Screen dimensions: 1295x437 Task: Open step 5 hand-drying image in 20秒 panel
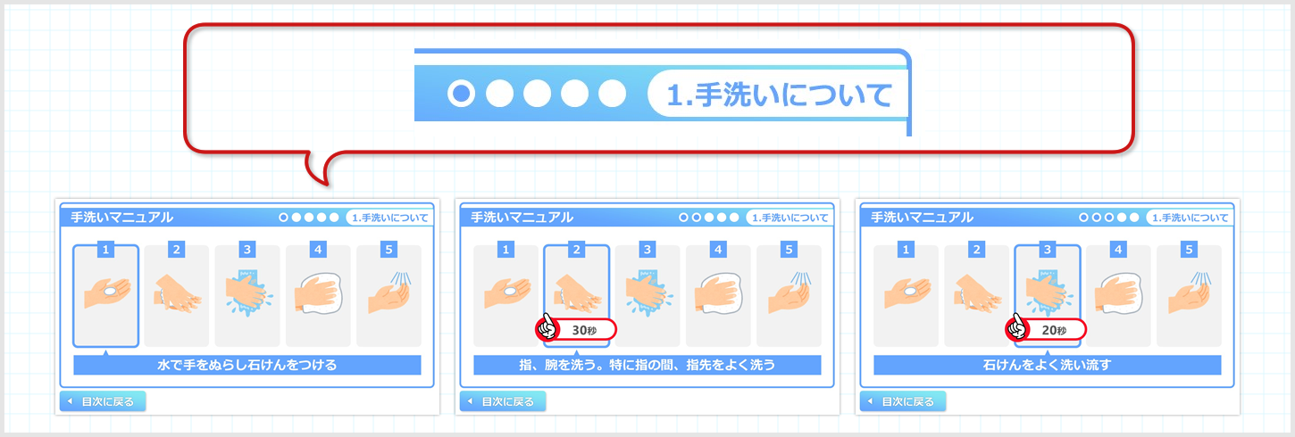pyautogui.click(x=1189, y=295)
